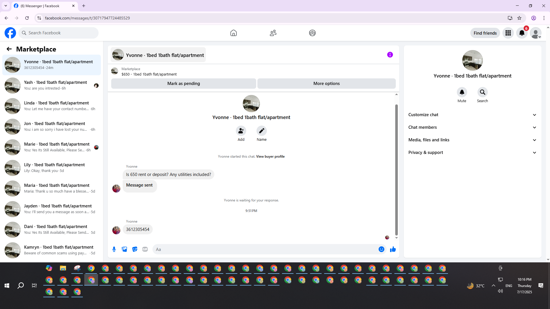This screenshot has width=550, height=309.
Task: Attach a photo with the image icon
Action: click(124, 249)
